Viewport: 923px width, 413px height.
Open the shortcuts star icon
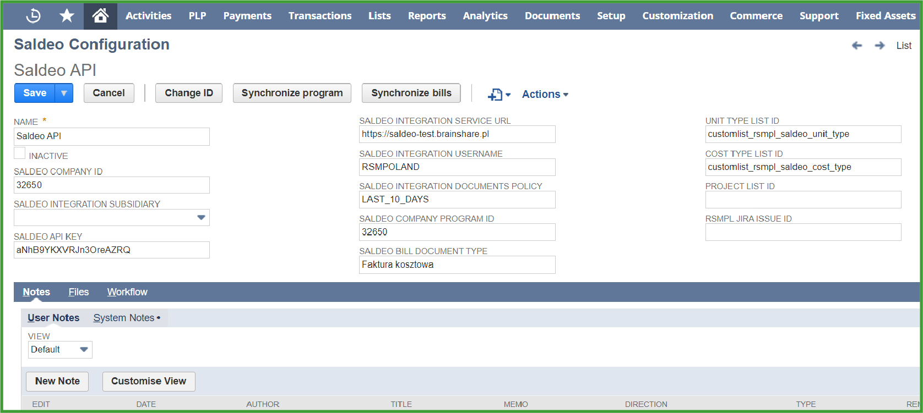pyautogui.click(x=67, y=16)
